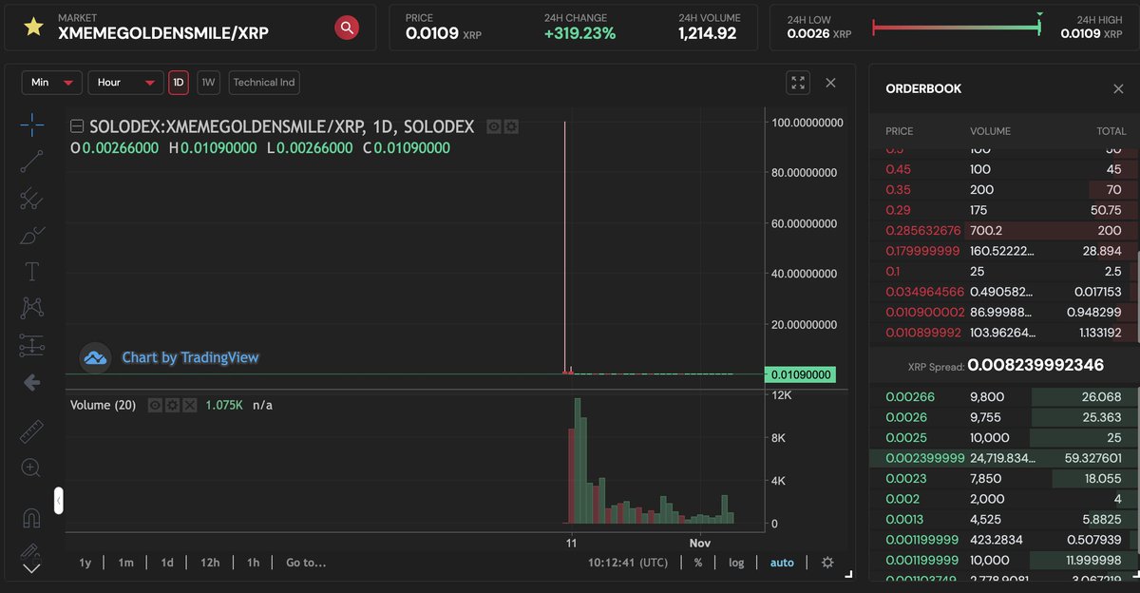This screenshot has height=593, width=1140.
Task: Open the Min interval dropdown
Action: coord(52,83)
